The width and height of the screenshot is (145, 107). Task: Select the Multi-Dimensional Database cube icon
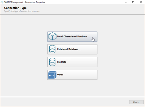point(52,37)
